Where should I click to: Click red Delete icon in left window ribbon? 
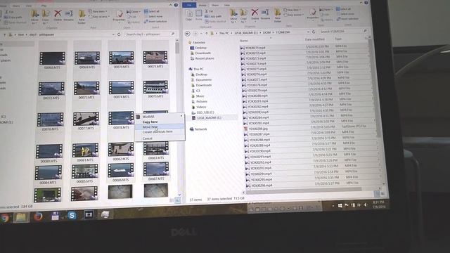pyautogui.click(x=58, y=15)
